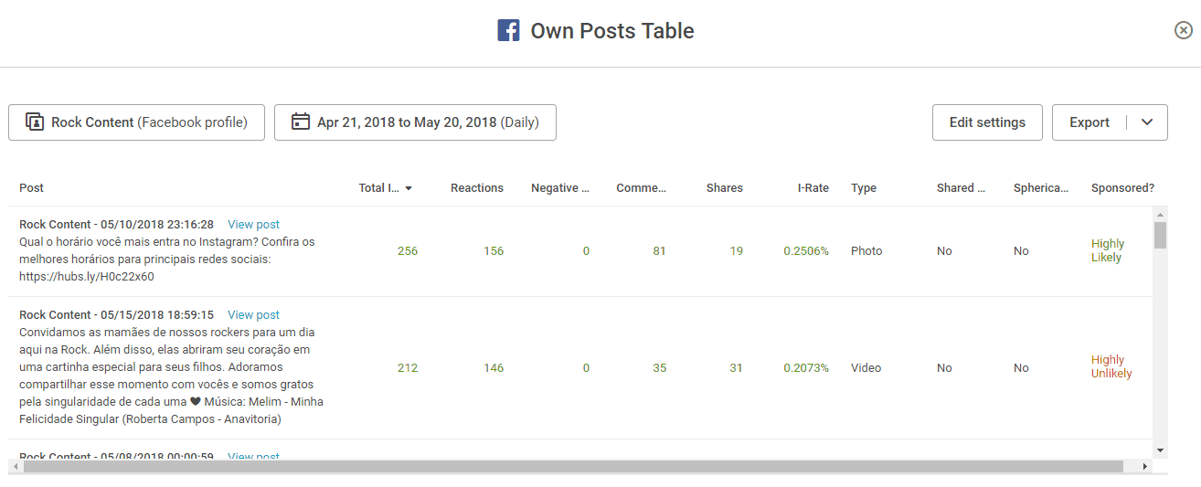Image resolution: width=1201 pixels, height=487 pixels.
Task: Expand the Export dropdown arrow
Action: pyautogui.click(x=1148, y=122)
